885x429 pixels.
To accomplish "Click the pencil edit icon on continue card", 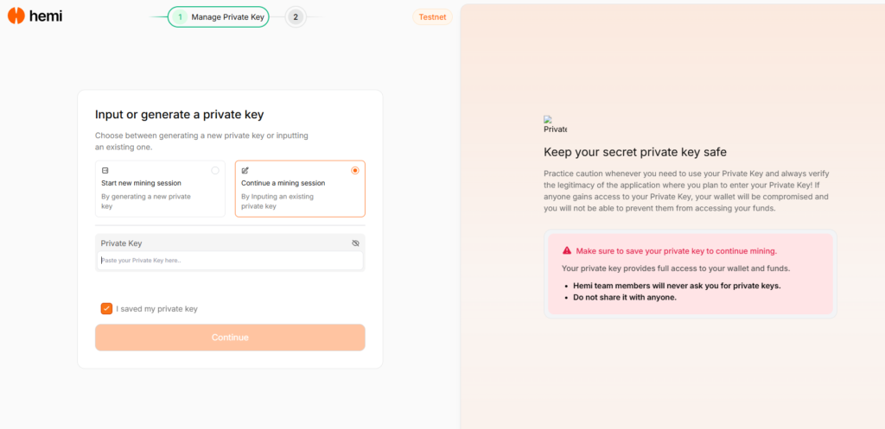I will point(245,170).
